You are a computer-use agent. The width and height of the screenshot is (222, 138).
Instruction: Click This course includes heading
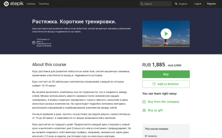click(x=157, y=129)
